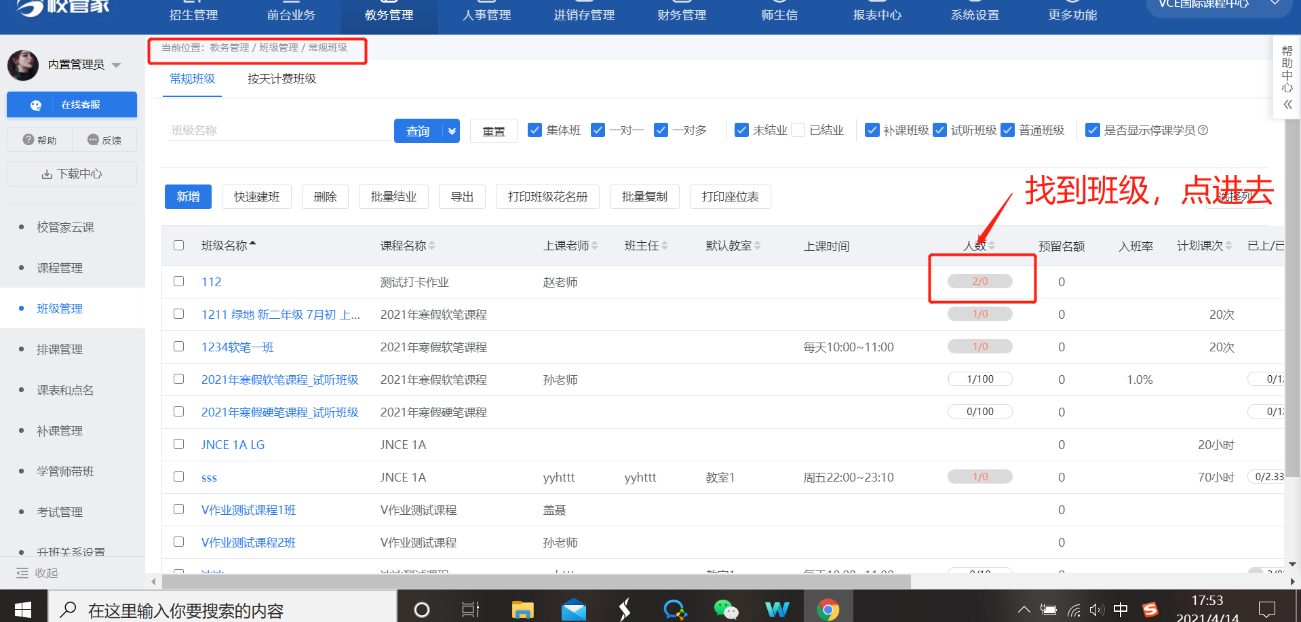The height and width of the screenshot is (622, 1301).
Task: Click the 内置管理员 user avatar
Action: (x=23, y=64)
